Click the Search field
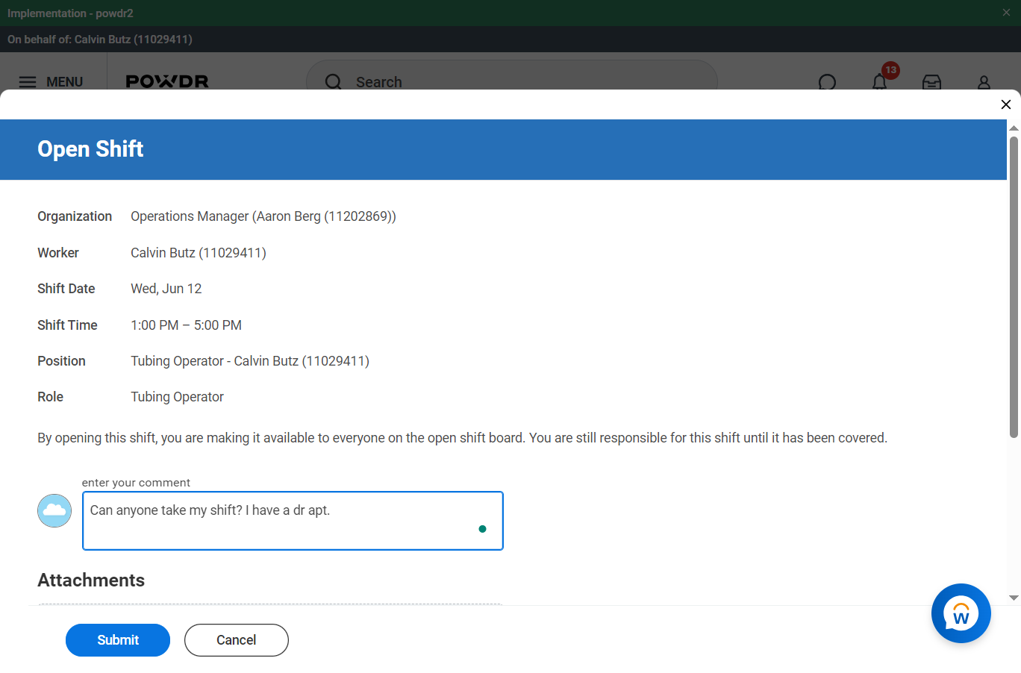 [512, 81]
